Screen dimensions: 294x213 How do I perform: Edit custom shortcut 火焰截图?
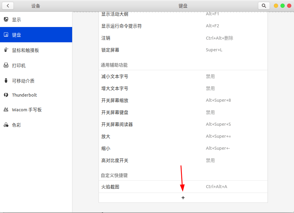pyautogui.click(x=183, y=187)
